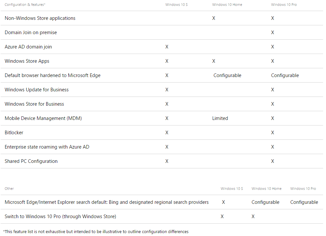The height and width of the screenshot is (236, 326).
Task: Select the Non-Windows Store applications row label
Action: [40, 18]
